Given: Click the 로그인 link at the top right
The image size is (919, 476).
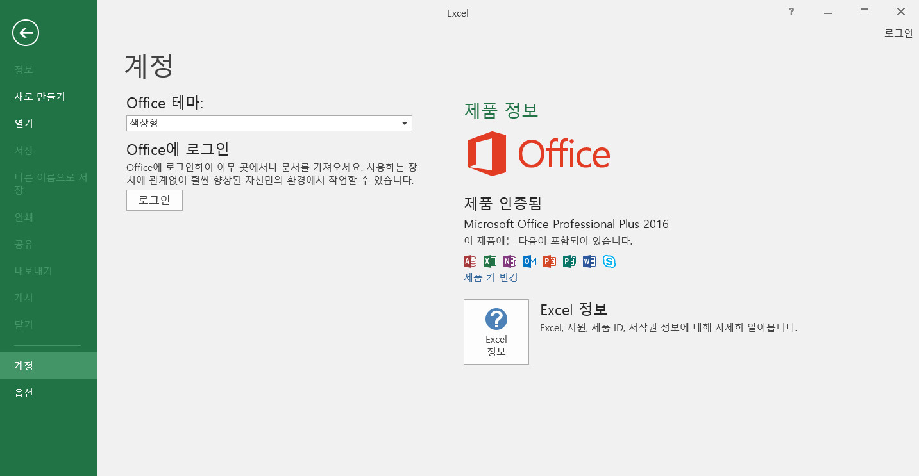Looking at the screenshot, I should 898,33.
